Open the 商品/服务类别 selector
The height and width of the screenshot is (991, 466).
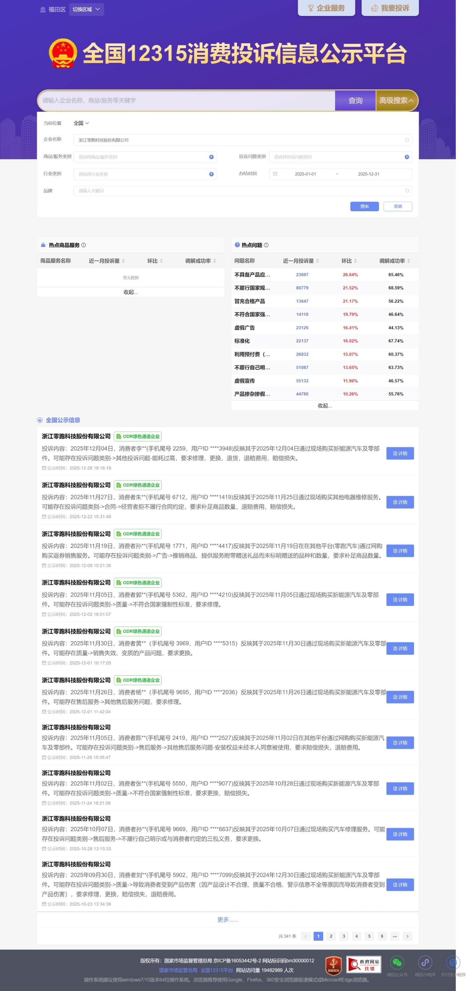(x=145, y=157)
